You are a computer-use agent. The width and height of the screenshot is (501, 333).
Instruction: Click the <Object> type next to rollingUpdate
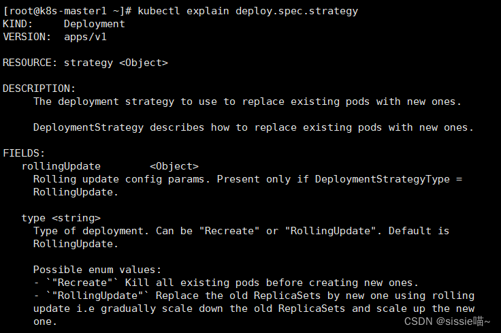tap(174, 166)
